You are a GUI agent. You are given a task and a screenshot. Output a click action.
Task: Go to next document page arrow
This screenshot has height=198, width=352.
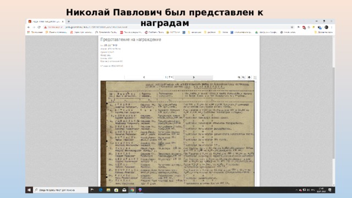[x=194, y=77]
